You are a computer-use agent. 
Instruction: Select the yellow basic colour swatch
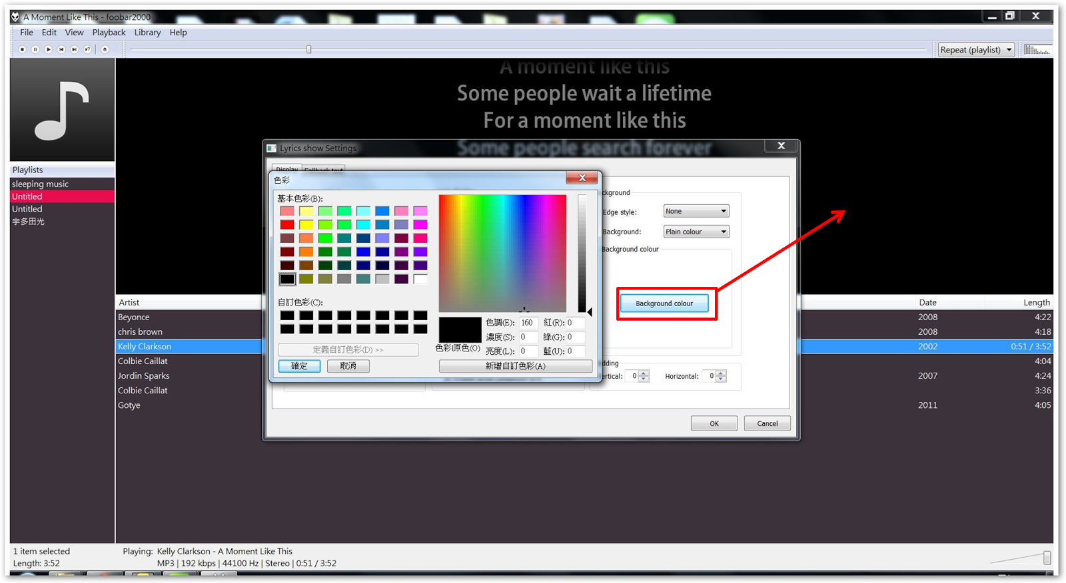tap(306, 225)
